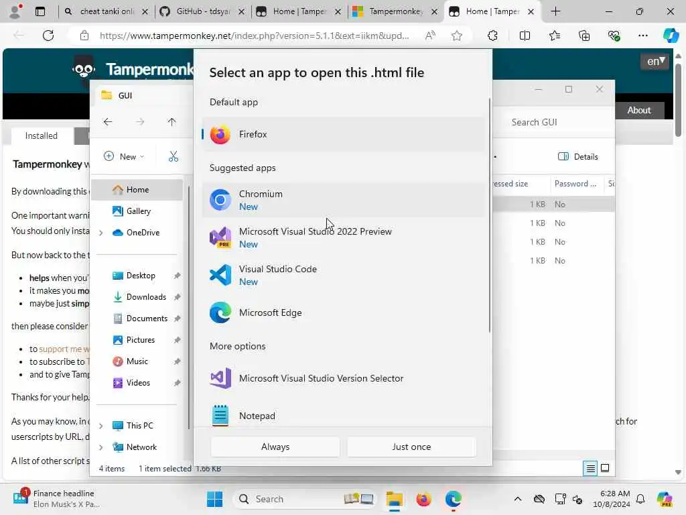This screenshot has height=515, width=686.
Task: Open the browser Extensions puzzle icon
Action: 492,36
